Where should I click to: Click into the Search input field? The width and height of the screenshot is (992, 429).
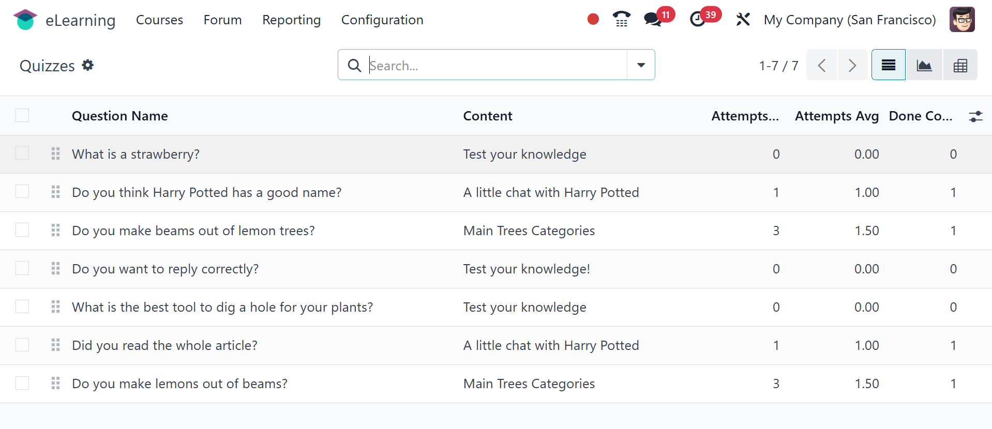tap(497, 65)
